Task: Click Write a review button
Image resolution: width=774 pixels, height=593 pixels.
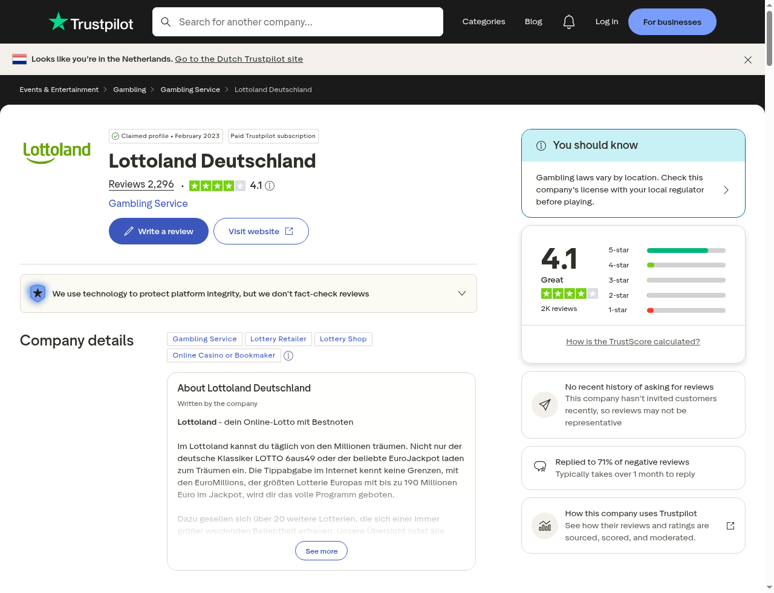Action: tap(158, 231)
